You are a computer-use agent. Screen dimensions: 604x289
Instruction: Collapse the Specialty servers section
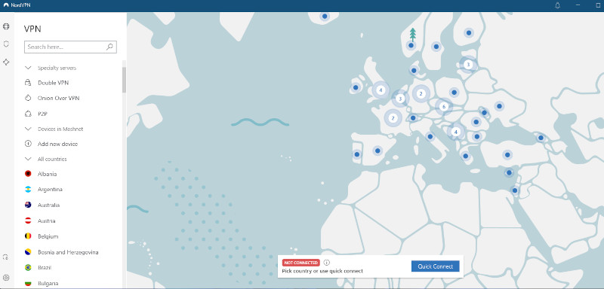[x=28, y=68]
